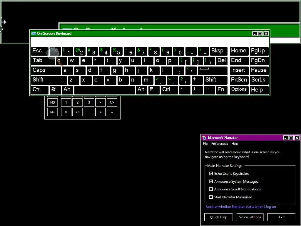Hit the left arrow key
Screen dimensions: 301x226
185,89
